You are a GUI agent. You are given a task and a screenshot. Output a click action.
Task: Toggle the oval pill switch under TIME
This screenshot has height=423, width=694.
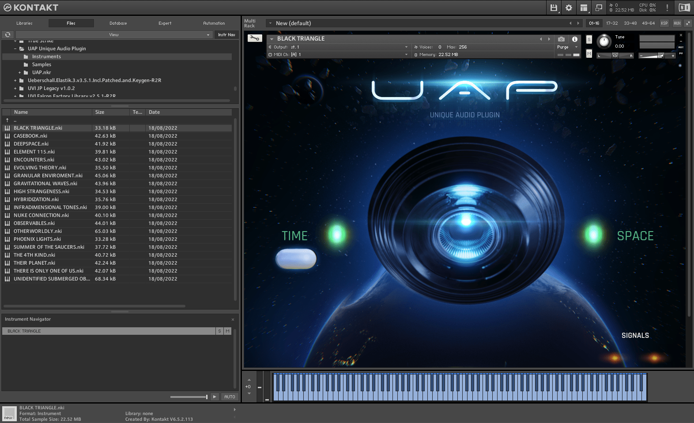pyautogui.click(x=296, y=259)
